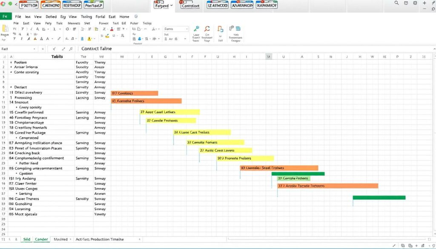Click the green Fk button at ribbon left
The height and width of the screenshot is (249, 436).
6,17
